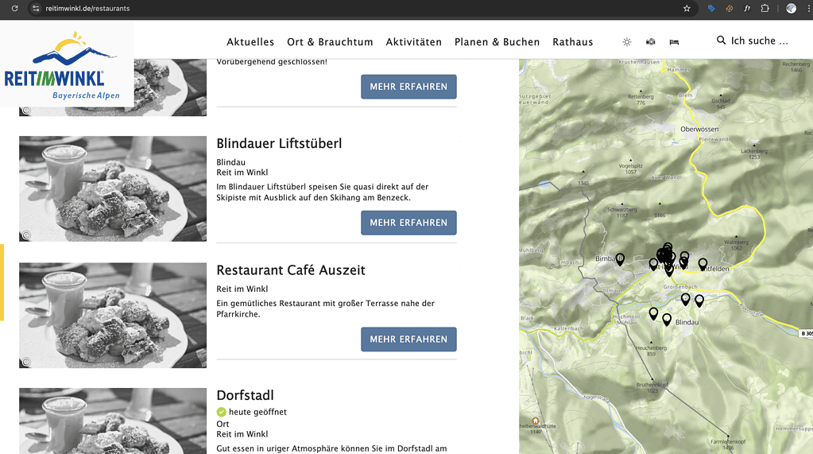Expand the Aktivitäten navigation menu
This screenshot has height=454, width=813.
point(413,42)
